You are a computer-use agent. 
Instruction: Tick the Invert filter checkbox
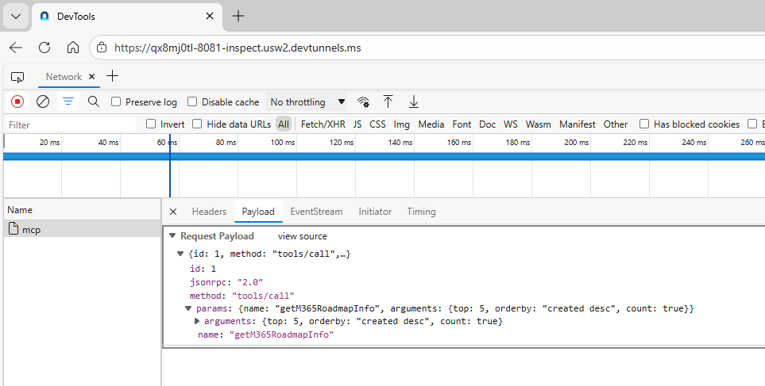point(151,124)
